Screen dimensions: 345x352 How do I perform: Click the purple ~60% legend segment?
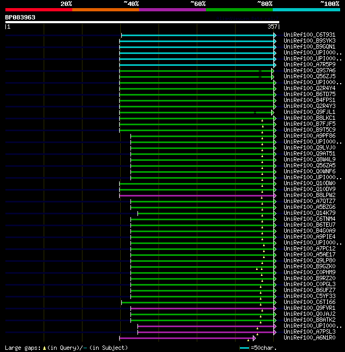[x=172, y=10]
